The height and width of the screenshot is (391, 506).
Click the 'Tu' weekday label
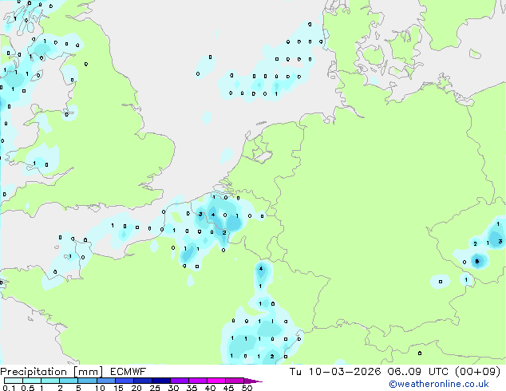tap(295, 372)
